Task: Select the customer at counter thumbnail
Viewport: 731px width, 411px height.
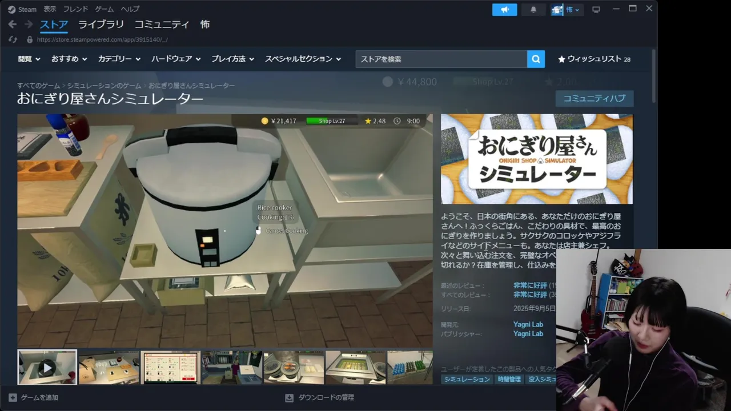Action: [x=232, y=368]
